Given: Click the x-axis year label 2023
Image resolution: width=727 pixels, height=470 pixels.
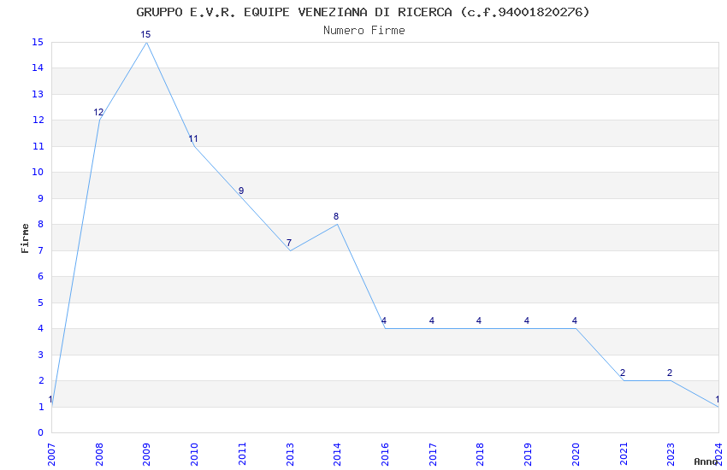Looking at the screenshot, I should (x=671, y=455).
